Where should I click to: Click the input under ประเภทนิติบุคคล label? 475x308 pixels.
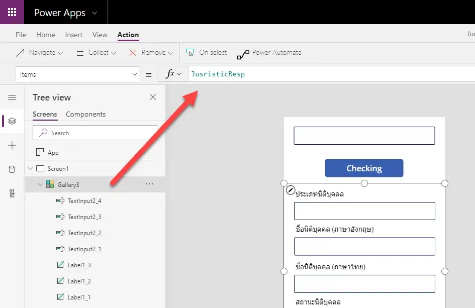pos(364,211)
